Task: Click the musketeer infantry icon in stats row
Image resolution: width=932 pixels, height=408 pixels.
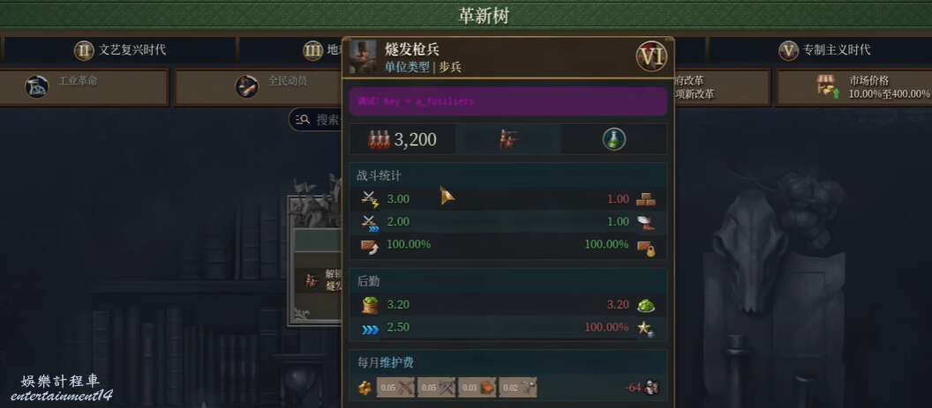Action: (508, 139)
